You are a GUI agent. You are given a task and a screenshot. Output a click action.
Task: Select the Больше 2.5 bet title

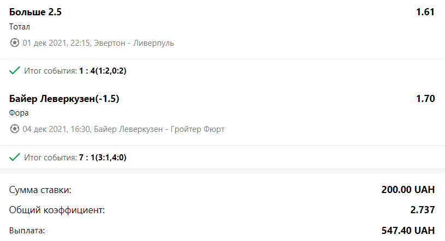[35, 12]
